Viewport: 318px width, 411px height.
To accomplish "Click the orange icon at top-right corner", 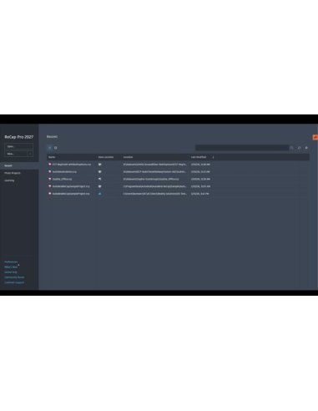I will [x=315, y=137].
